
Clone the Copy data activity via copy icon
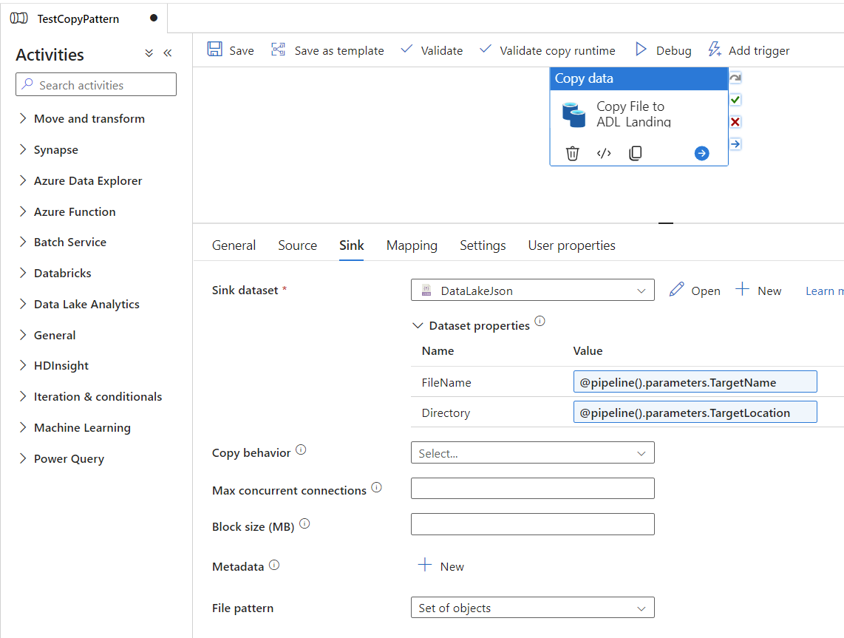(635, 154)
